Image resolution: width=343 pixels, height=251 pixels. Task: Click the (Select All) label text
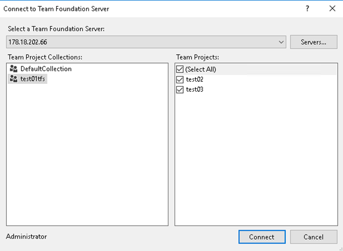pyautogui.click(x=201, y=69)
